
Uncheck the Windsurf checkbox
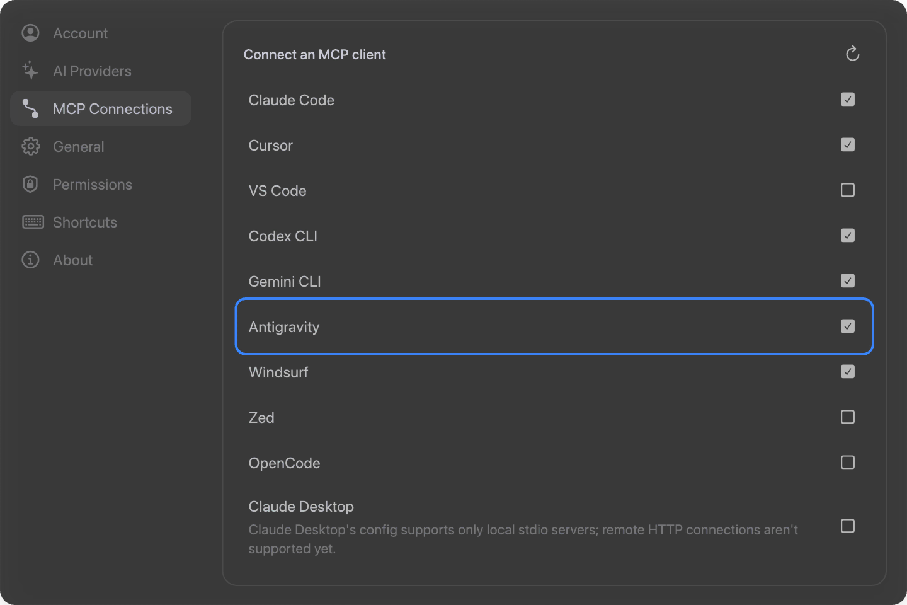(848, 372)
